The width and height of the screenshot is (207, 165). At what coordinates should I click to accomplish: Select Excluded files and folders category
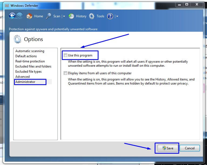coord(33,66)
